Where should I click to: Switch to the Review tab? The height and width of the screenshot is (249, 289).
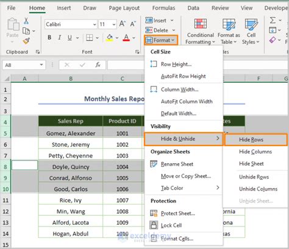click(x=220, y=8)
